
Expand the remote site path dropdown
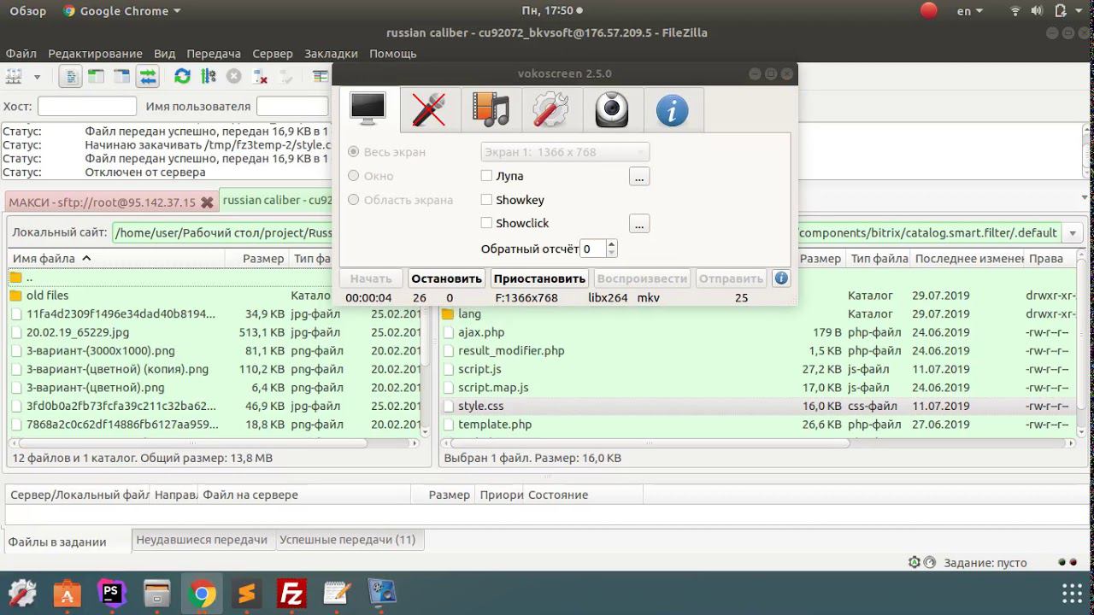1073,233
